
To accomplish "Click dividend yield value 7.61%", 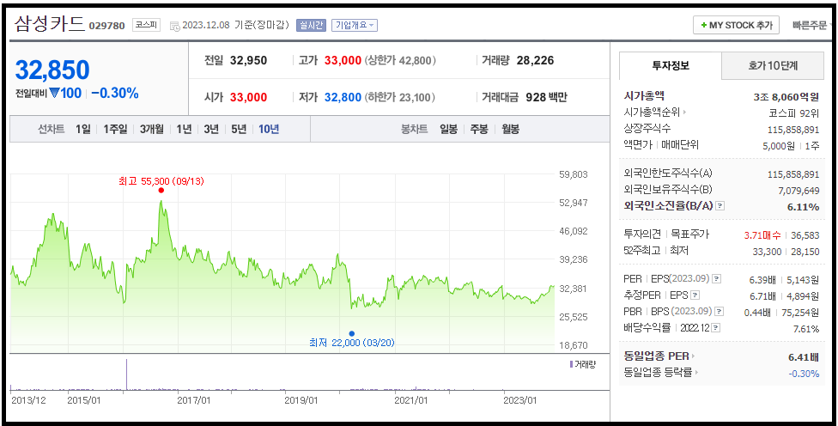I will (806, 329).
